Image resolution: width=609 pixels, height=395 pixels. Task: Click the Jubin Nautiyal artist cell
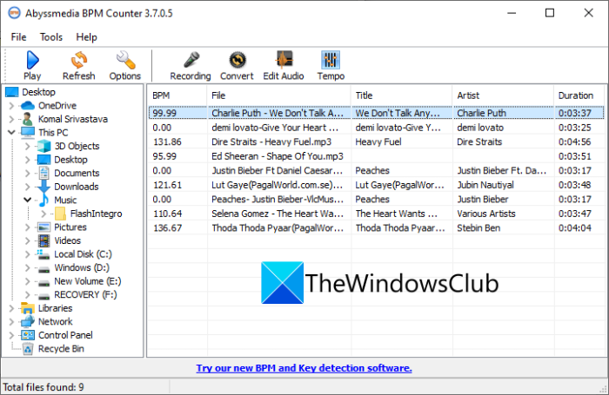485,185
